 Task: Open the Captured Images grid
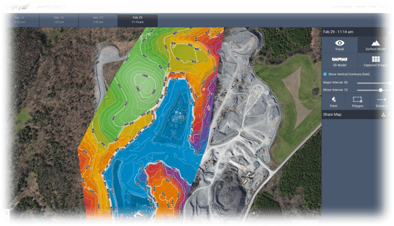(375, 61)
